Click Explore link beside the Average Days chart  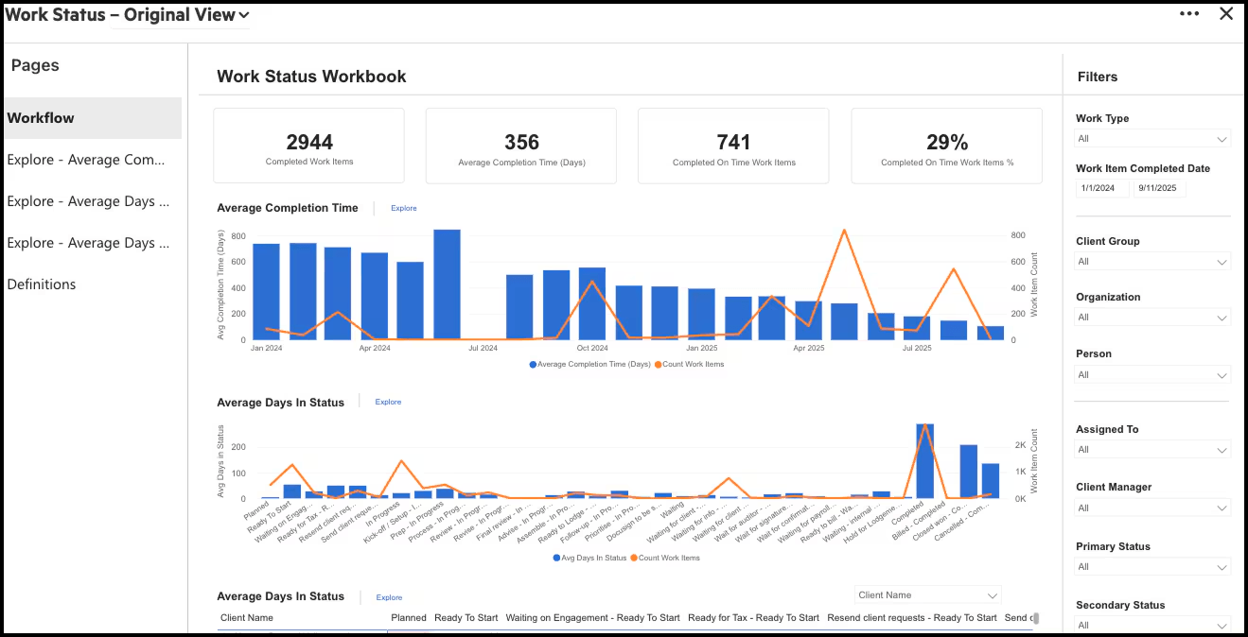pyautogui.click(x=388, y=402)
